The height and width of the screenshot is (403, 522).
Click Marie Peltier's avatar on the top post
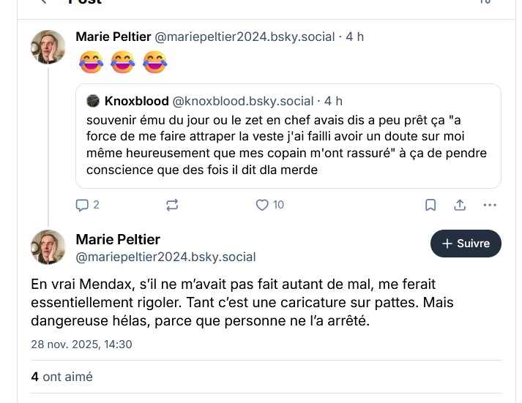coord(48,48)
